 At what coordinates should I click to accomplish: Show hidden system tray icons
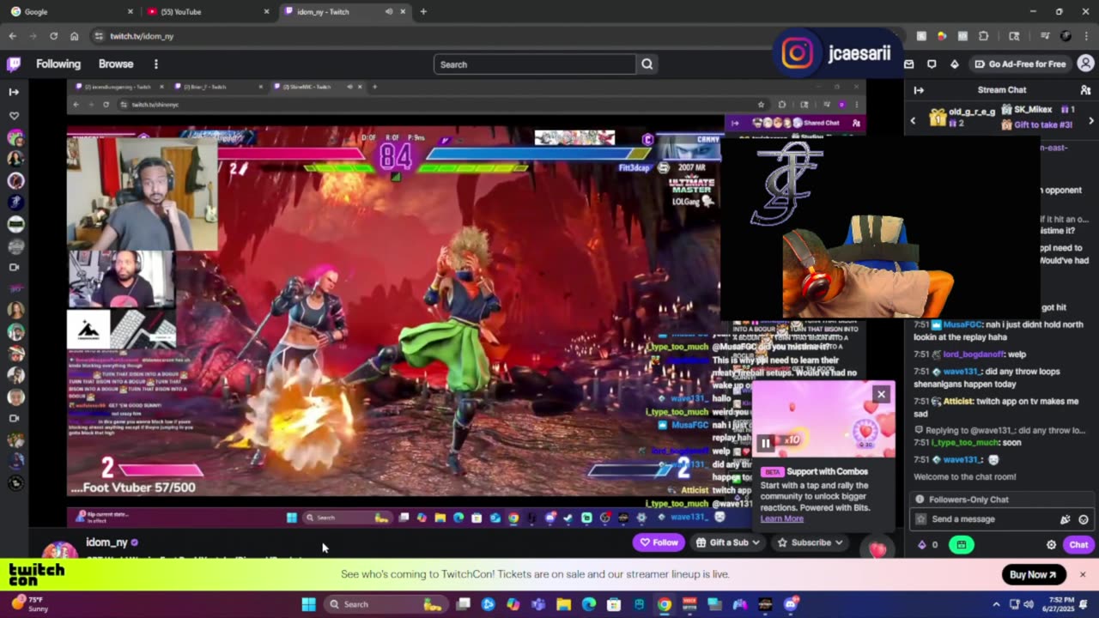[996, 604]
